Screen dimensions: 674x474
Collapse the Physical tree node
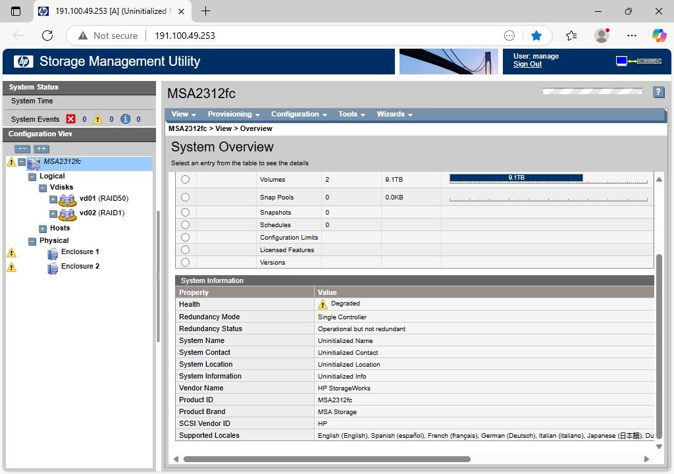tap(32, 242)
